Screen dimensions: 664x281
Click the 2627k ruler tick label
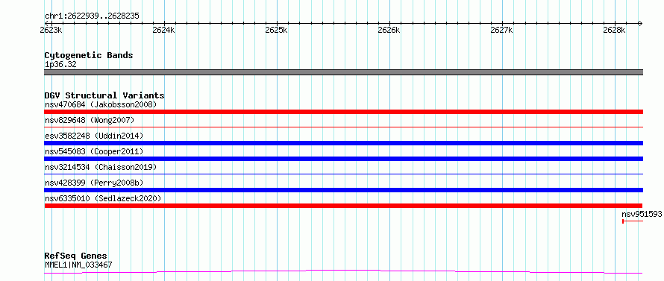point(502,31)
